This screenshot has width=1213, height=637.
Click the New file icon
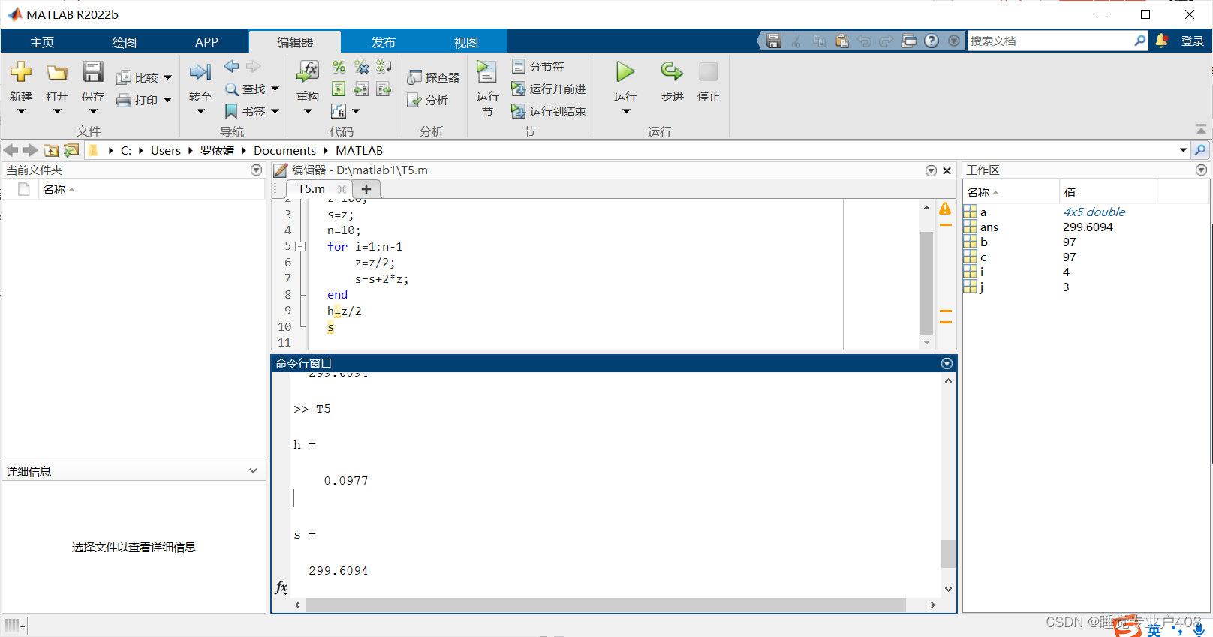coord(21,72)
